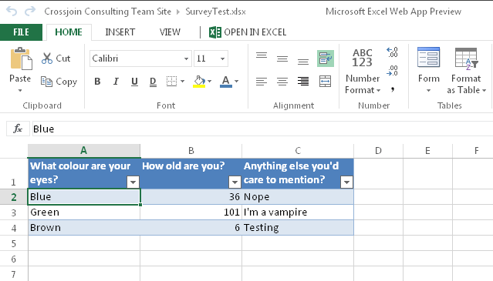
Task: Switch to the VIEW tab
Action: pos(170,32)
